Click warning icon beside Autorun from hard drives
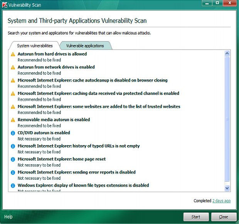 (13, 54)
